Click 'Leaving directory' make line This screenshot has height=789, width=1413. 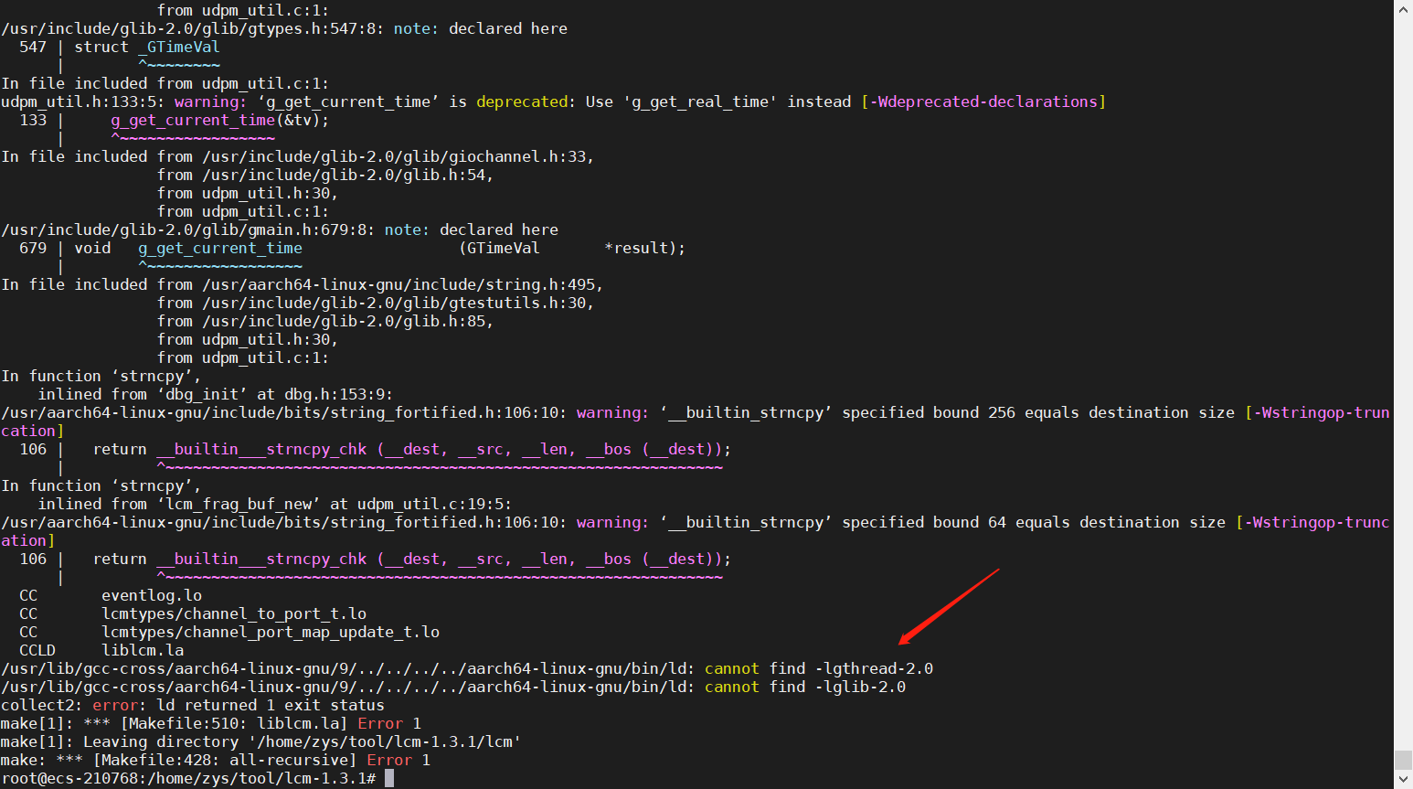pos(261,741)
